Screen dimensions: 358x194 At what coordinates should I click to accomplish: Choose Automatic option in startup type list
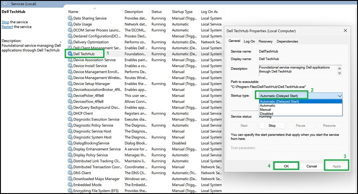300,106
